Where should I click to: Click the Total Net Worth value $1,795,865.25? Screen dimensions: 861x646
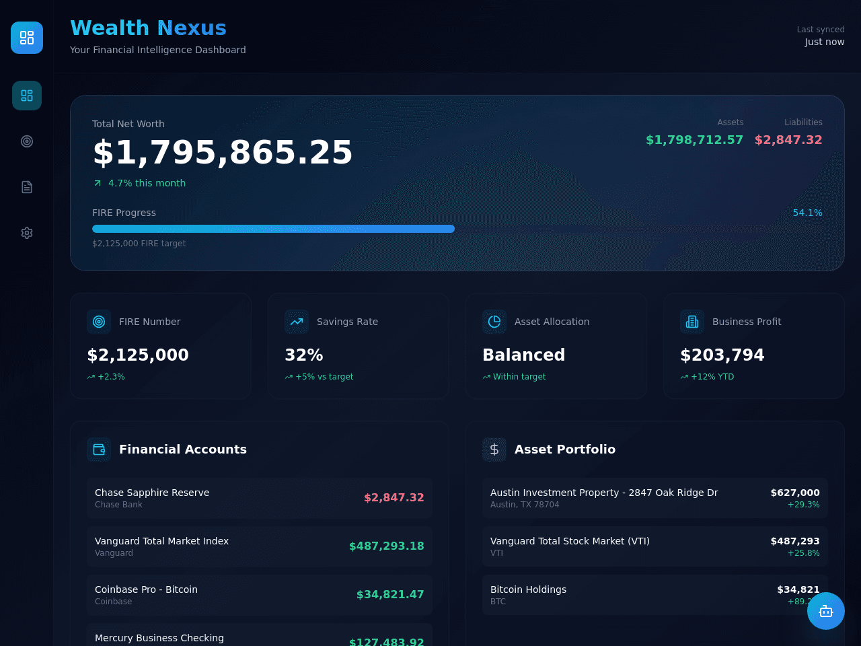pyautogui.click(x=223, y=152)
